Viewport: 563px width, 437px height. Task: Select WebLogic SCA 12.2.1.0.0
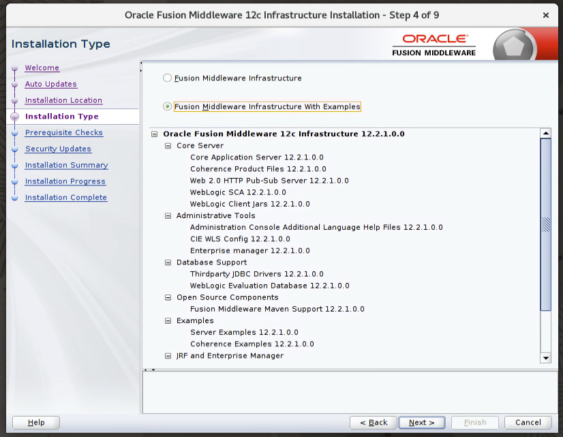click(238, 192)
